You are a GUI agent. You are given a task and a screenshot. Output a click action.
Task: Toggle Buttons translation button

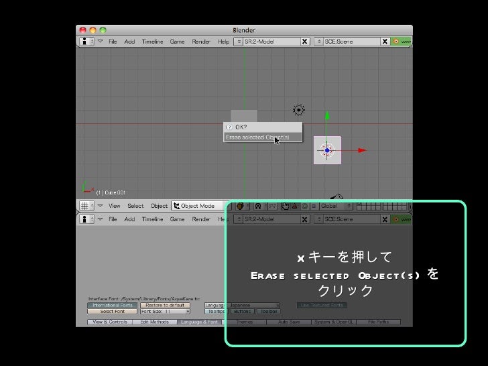[242, 311]
